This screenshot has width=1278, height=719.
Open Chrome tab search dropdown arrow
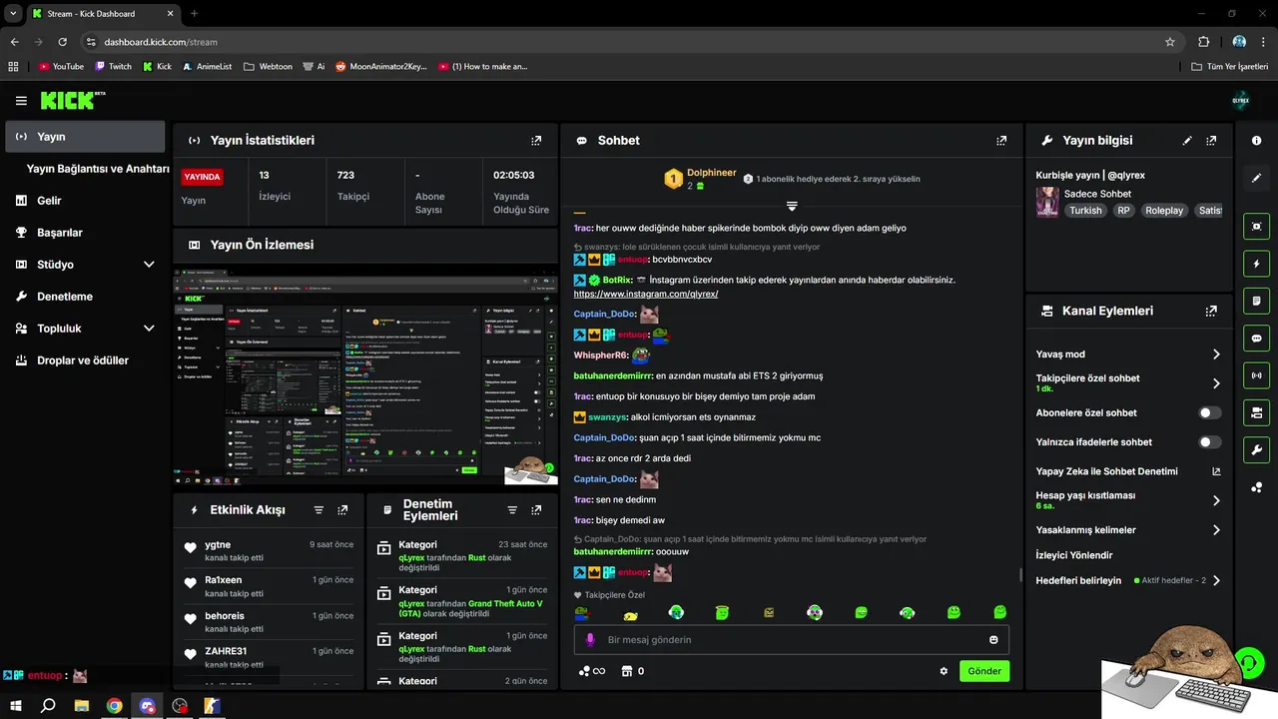click(14, 14)
